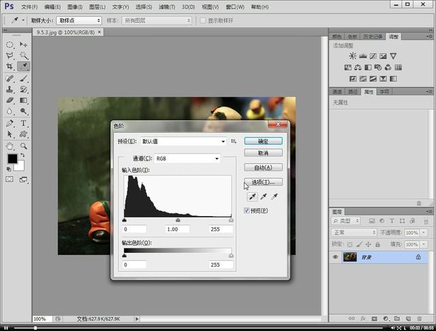The image size is (436, 331).
Task: Open the layer blend mode 正常 dropdown
Action: click(354, 232)
